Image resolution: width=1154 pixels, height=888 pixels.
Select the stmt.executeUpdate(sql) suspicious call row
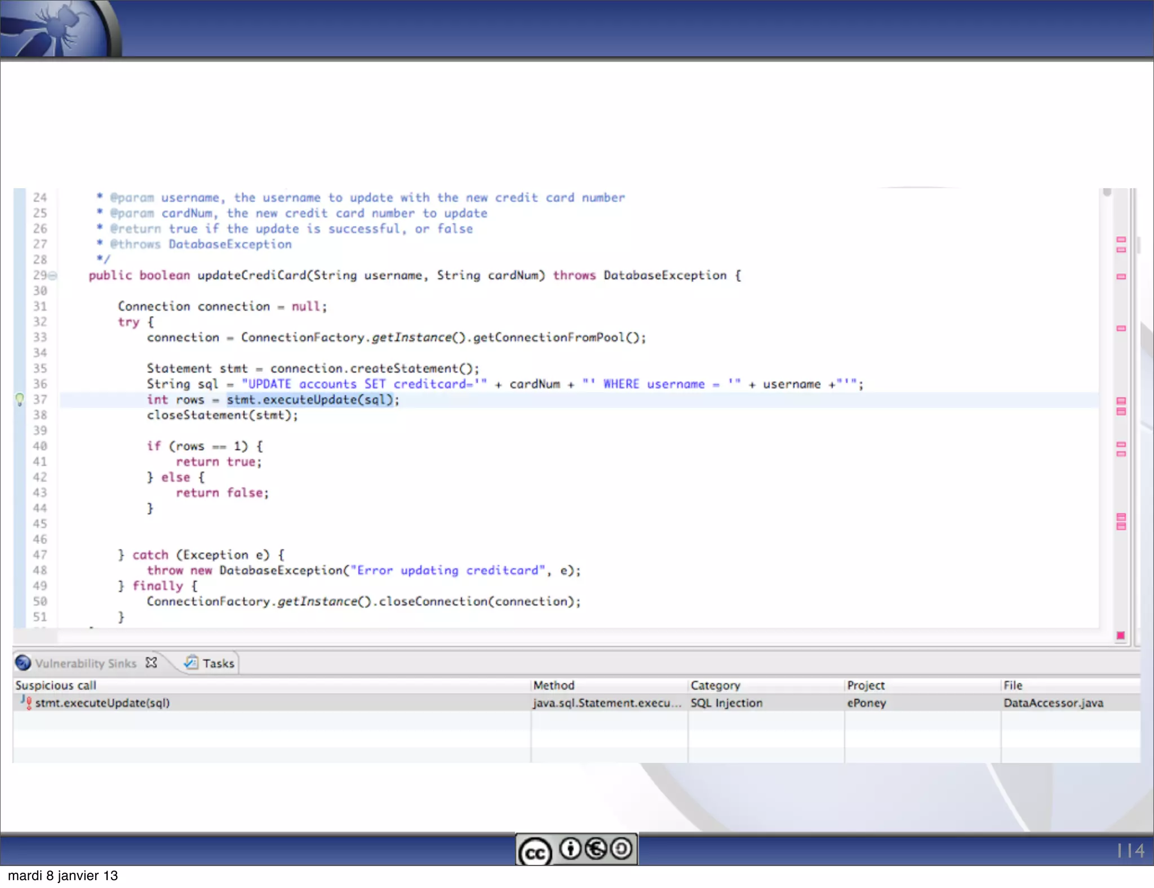click(x=576, y=703)
